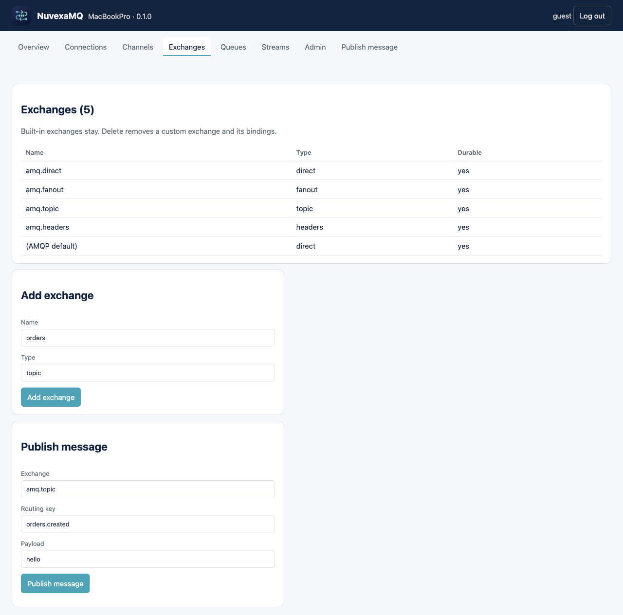
Task: Select the amq.topic name in exchanges table
Action: [x=42, y=208]
